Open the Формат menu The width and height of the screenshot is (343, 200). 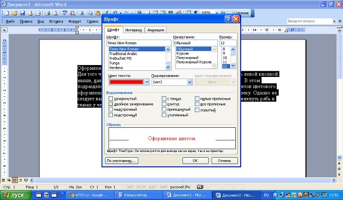[x=75, y=21]
